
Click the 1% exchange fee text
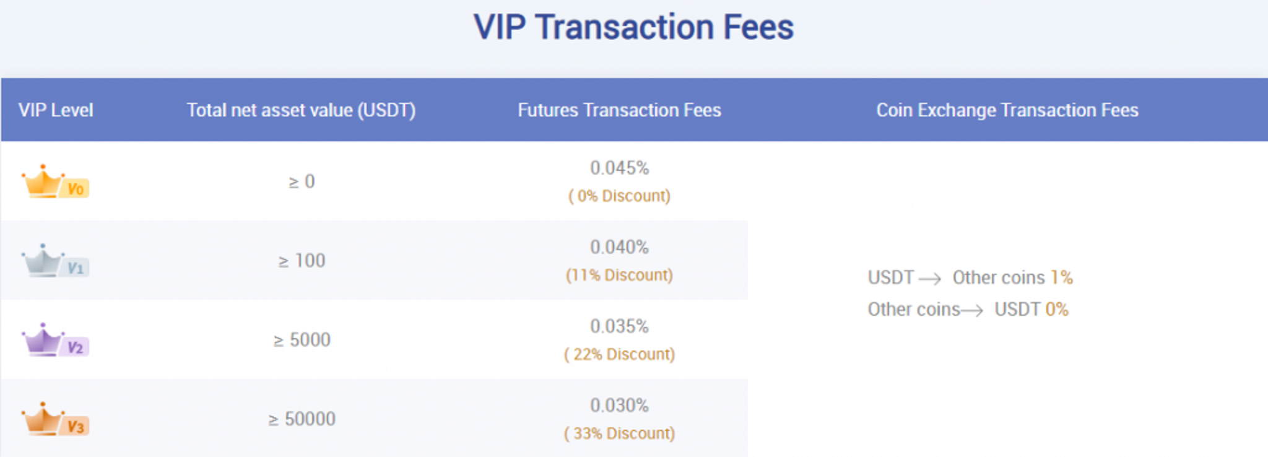click(1062, 277)
